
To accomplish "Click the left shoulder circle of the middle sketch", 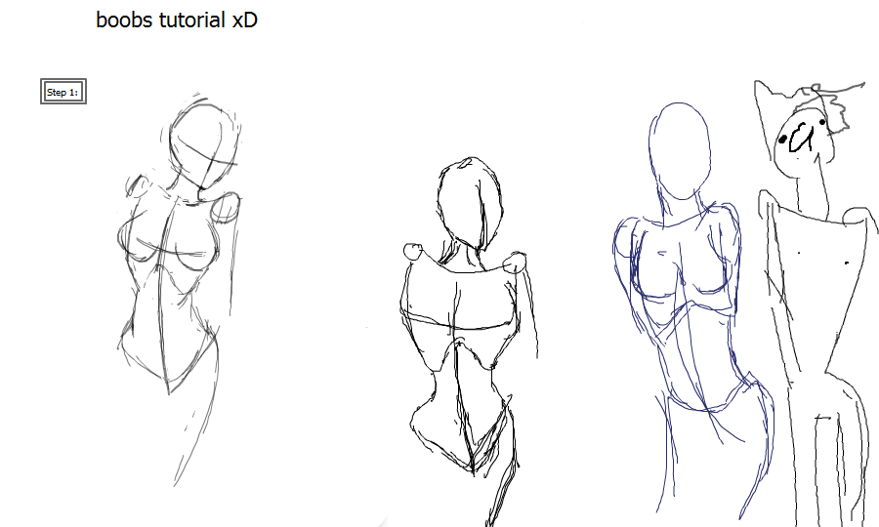I will [x=415, y=253].
